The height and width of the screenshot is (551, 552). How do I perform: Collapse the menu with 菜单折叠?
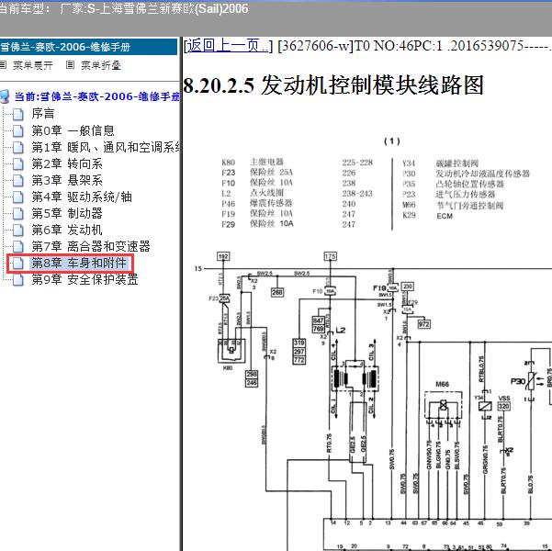pyautogui.click(x=101, y=65)
